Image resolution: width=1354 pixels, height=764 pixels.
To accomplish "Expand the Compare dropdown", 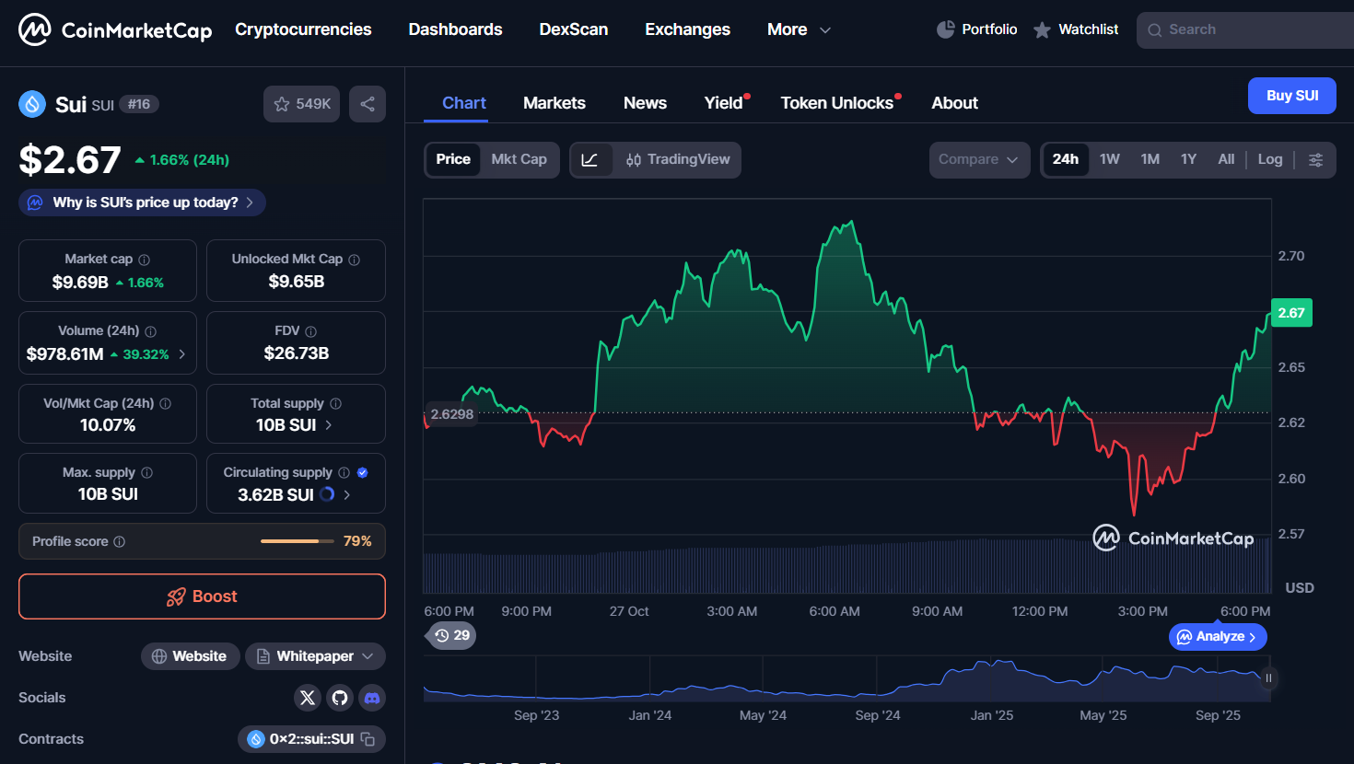I will click(x=978, y=159).
